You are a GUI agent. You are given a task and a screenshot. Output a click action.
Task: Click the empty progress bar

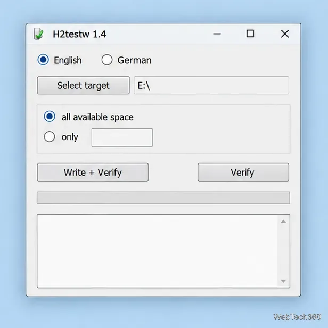pyautogui.click(x=163, y=198)
